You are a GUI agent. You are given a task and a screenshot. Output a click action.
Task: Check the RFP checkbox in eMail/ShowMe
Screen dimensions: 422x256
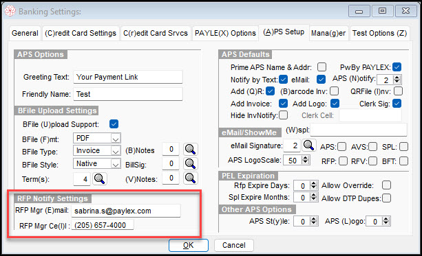coord(343,161)
